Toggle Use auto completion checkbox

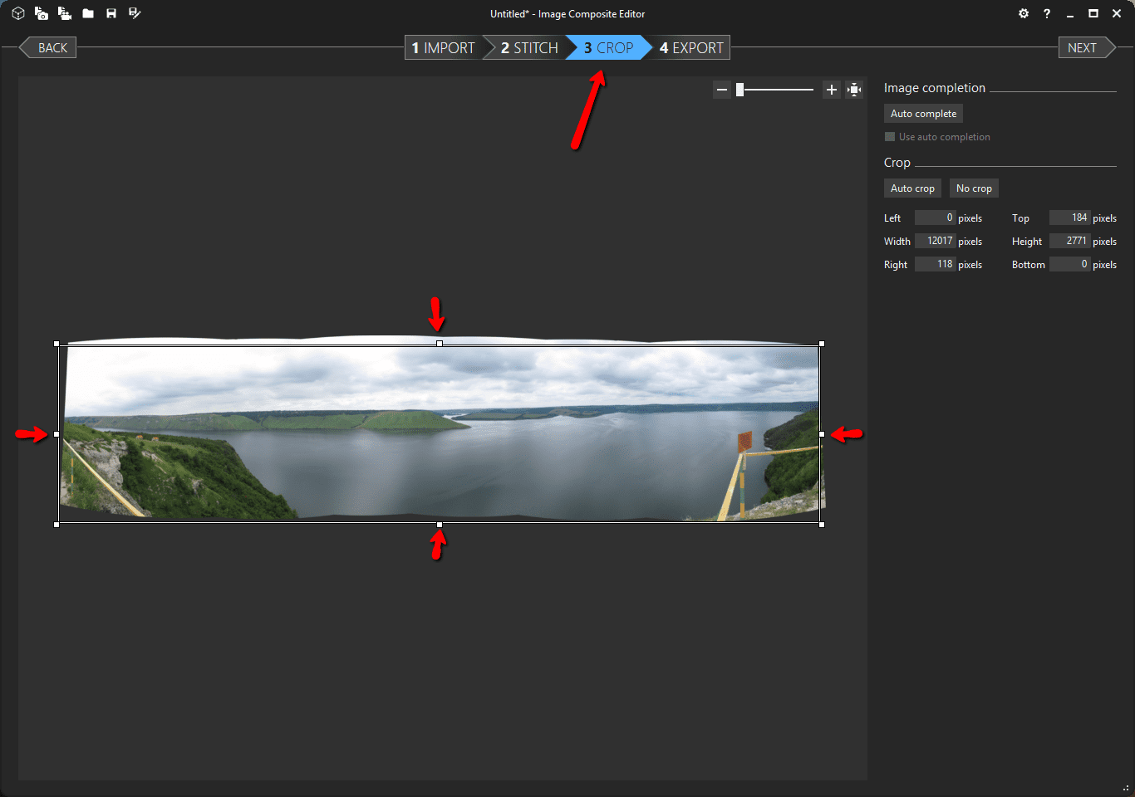tap(890, 137)
